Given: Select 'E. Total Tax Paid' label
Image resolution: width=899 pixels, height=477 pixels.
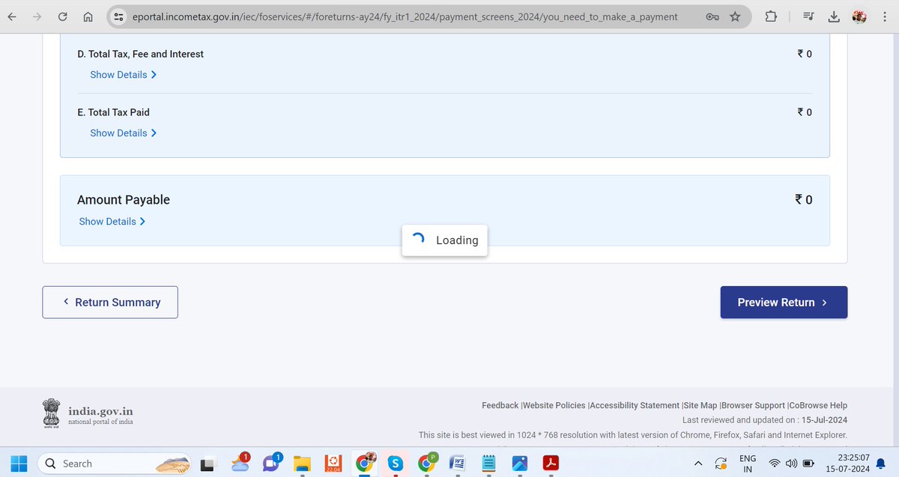Looking at the screenshot, I should point(113,112).
